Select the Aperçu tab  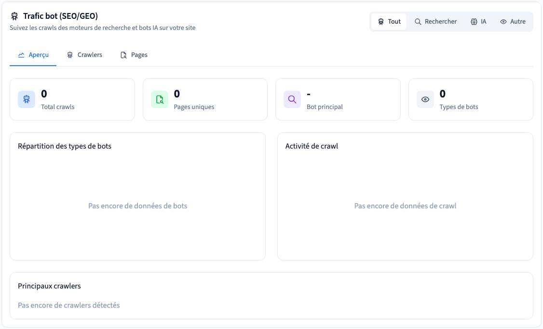pos(33,55)
